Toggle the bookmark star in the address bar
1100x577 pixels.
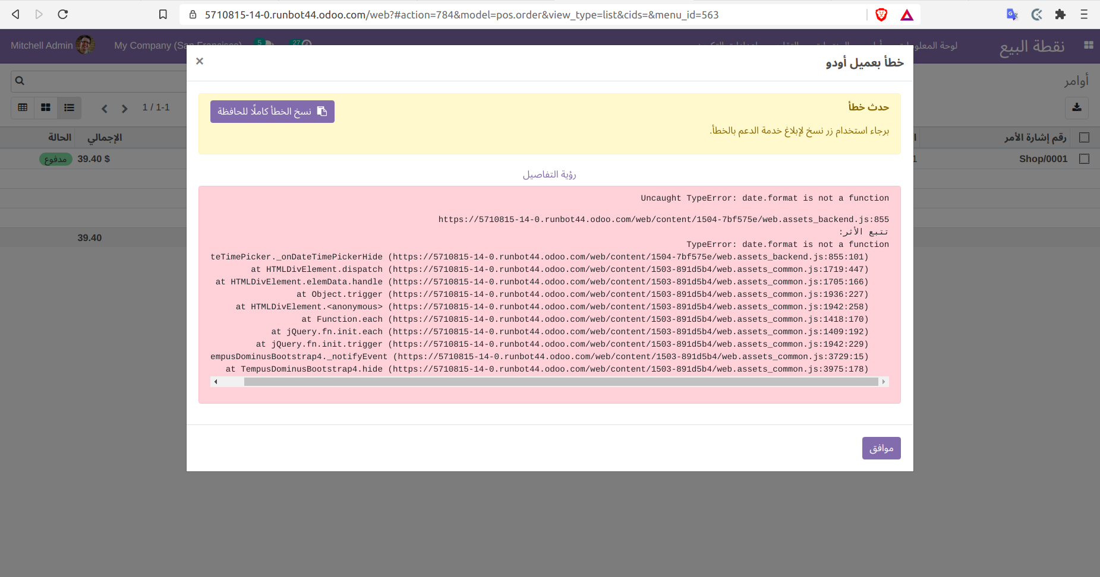(163, 14)
